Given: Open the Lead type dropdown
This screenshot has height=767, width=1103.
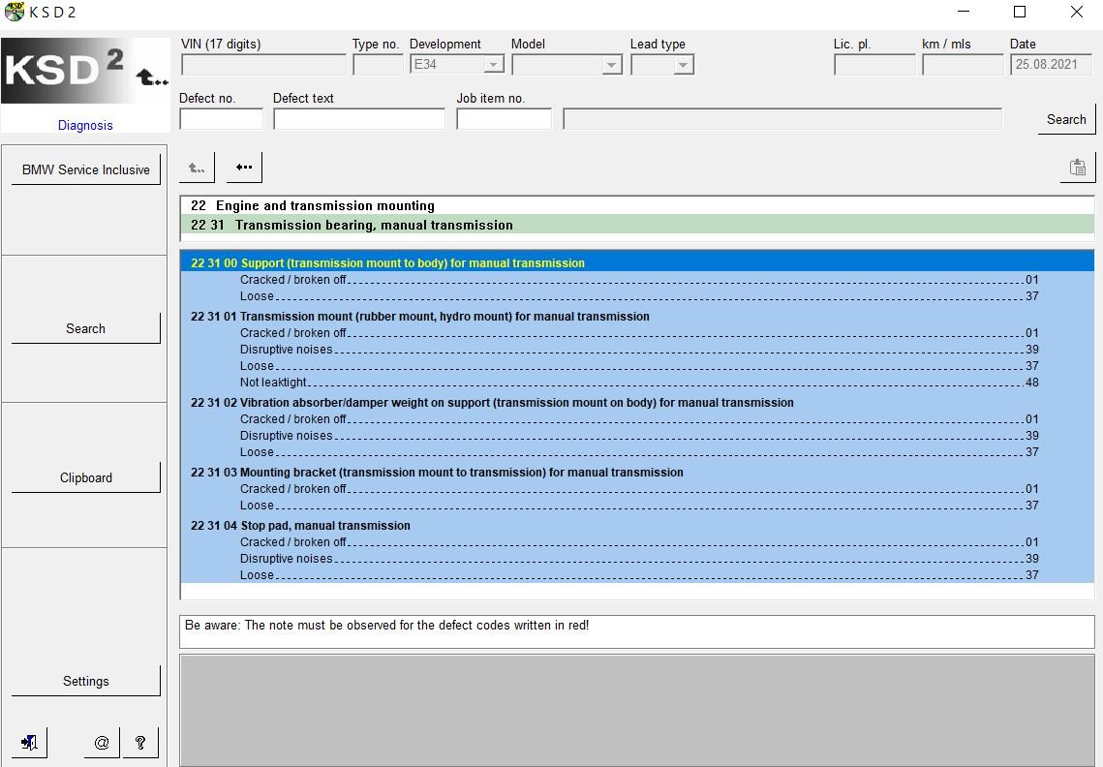Looking at the screenshot, I should pos(662,65).
